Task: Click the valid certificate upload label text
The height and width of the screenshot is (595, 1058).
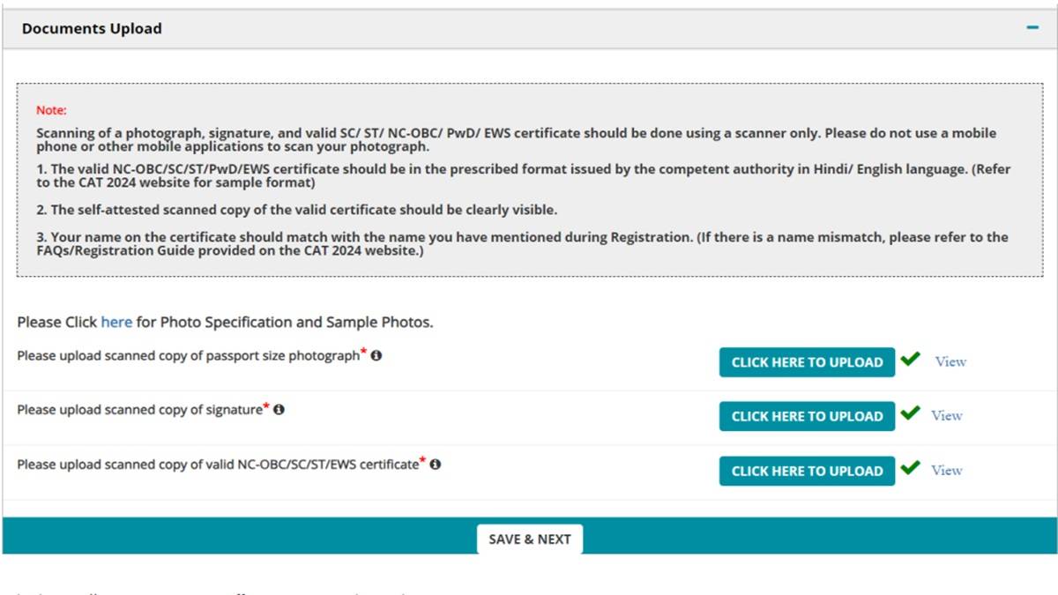Action: (217, 465)
